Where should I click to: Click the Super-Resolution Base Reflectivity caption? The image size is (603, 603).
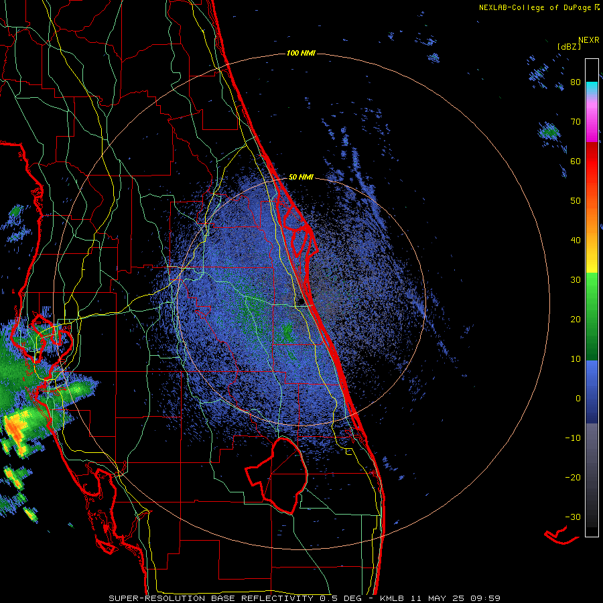point(304,598)
